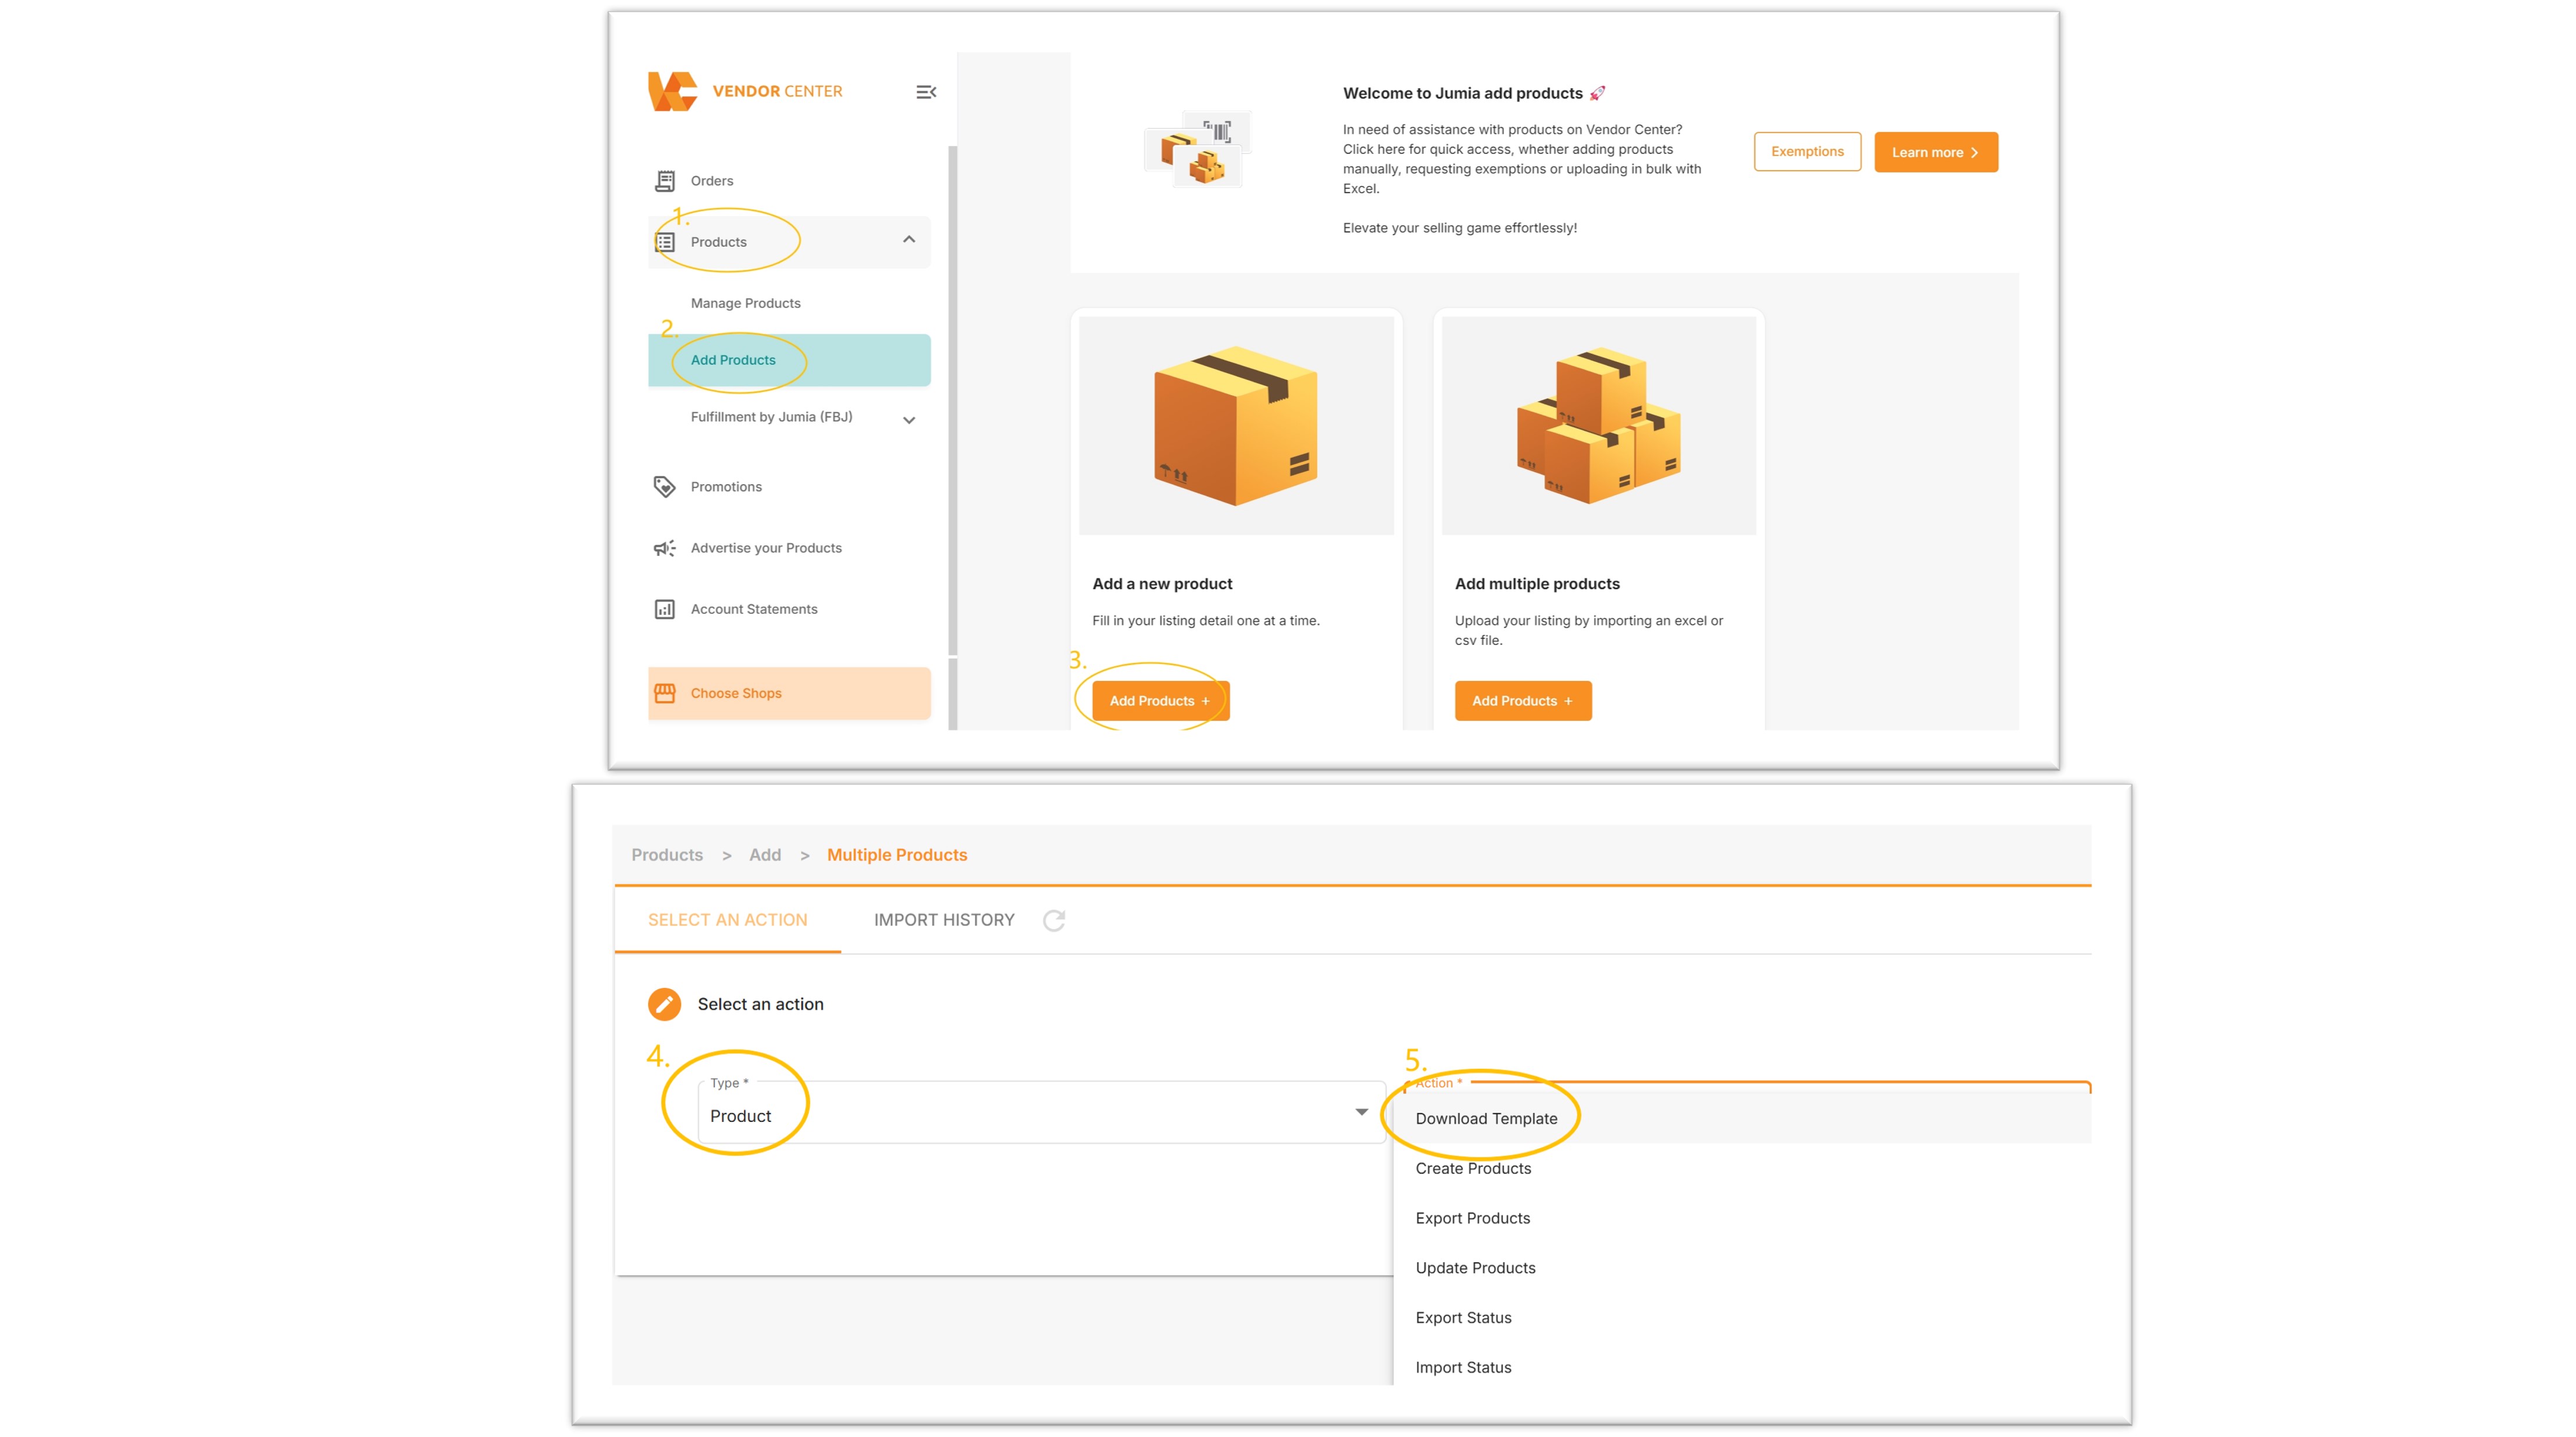Image resolution: width=2576 pixels, height=1437 pixels.
Task: Click Add Products under new product
Action: point(1160,701)
